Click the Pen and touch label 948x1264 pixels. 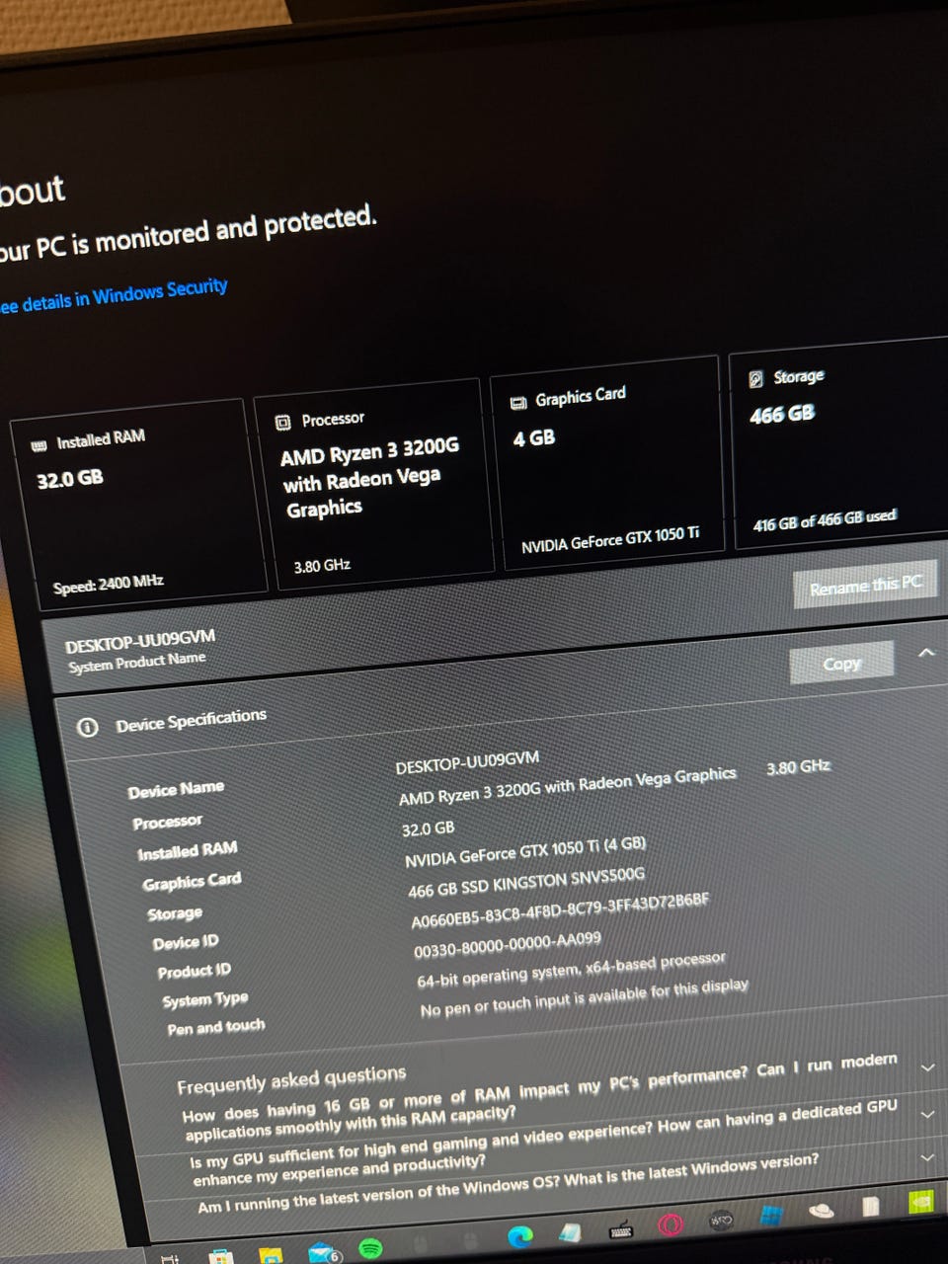[x=216, y=1027]
